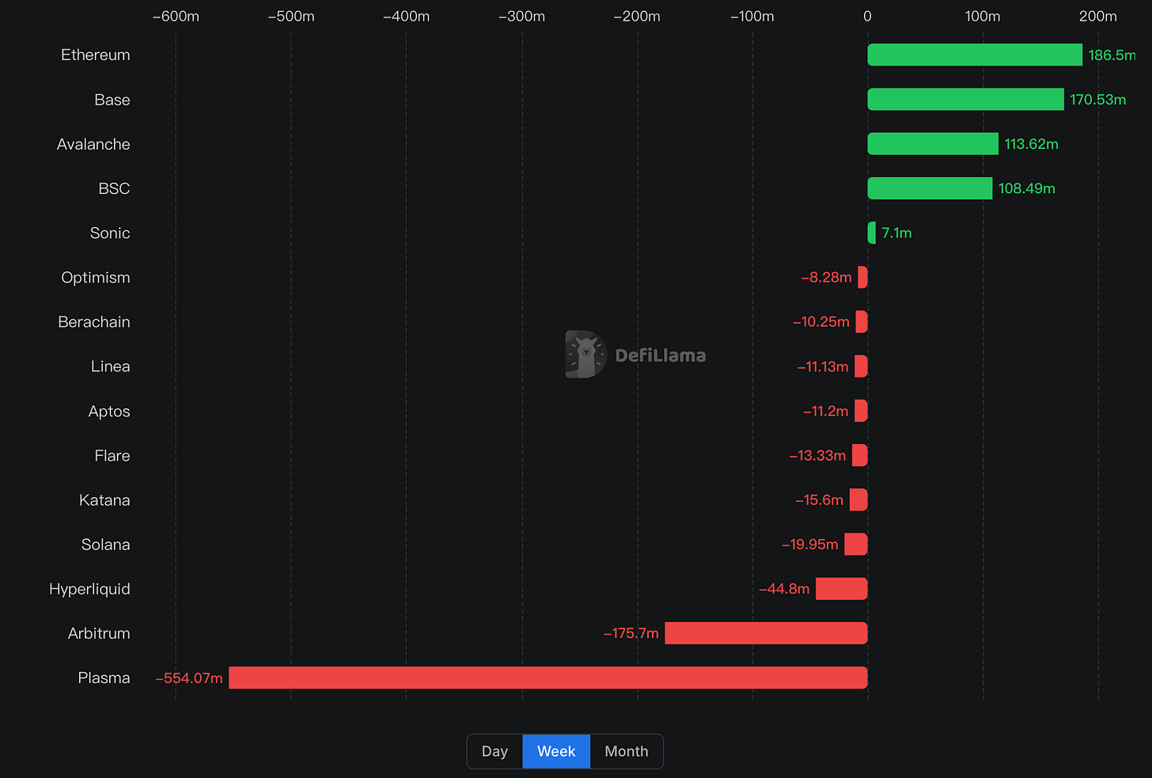Click the Katana chain label
Image resolution: width=1152 pixels, height=778 pixels.
coord(104,499)
